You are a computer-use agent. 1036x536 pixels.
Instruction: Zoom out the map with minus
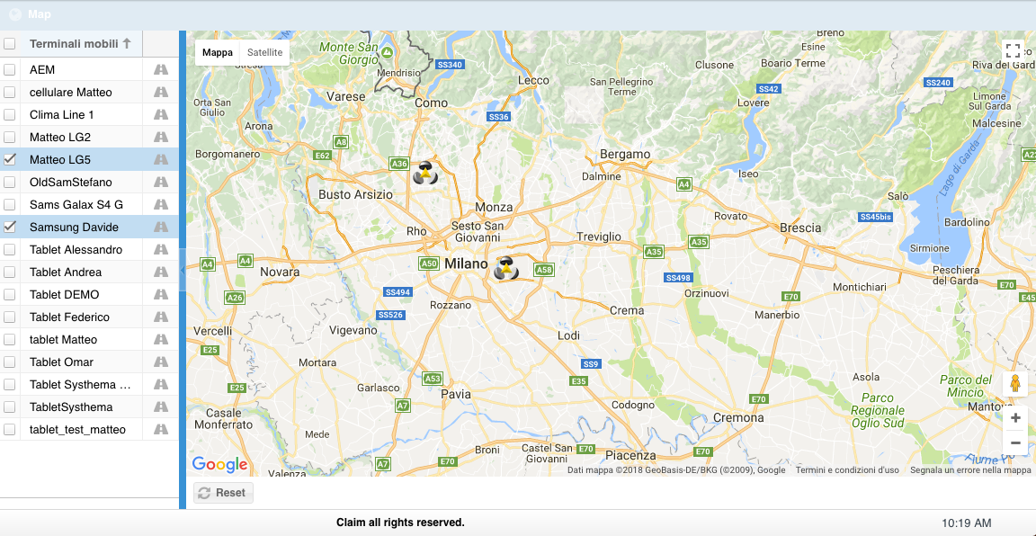[x=1015, y=442]
